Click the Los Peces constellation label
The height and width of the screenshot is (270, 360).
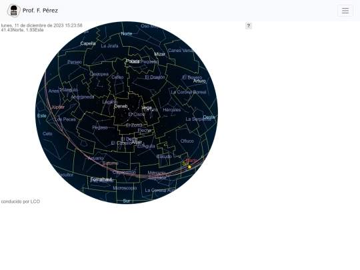tap(65, 119)
